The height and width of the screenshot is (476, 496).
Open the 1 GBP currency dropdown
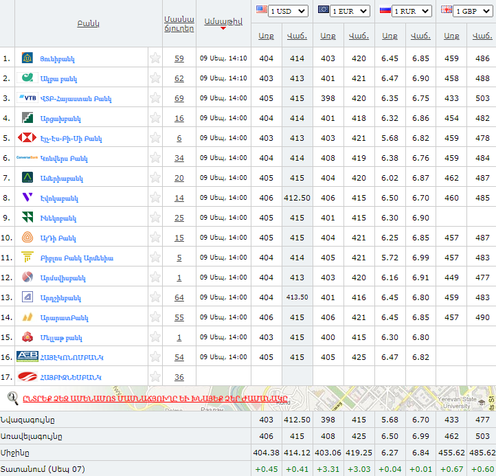click(473, 11)
